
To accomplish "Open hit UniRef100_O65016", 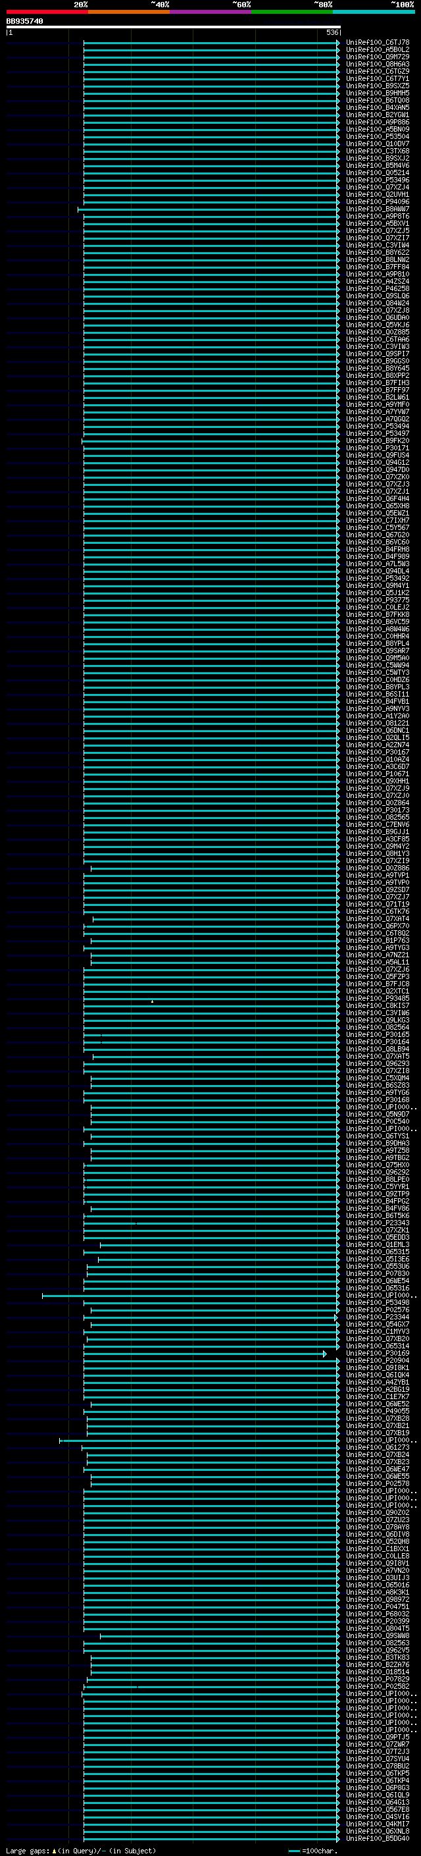I will click(377, 1585).
